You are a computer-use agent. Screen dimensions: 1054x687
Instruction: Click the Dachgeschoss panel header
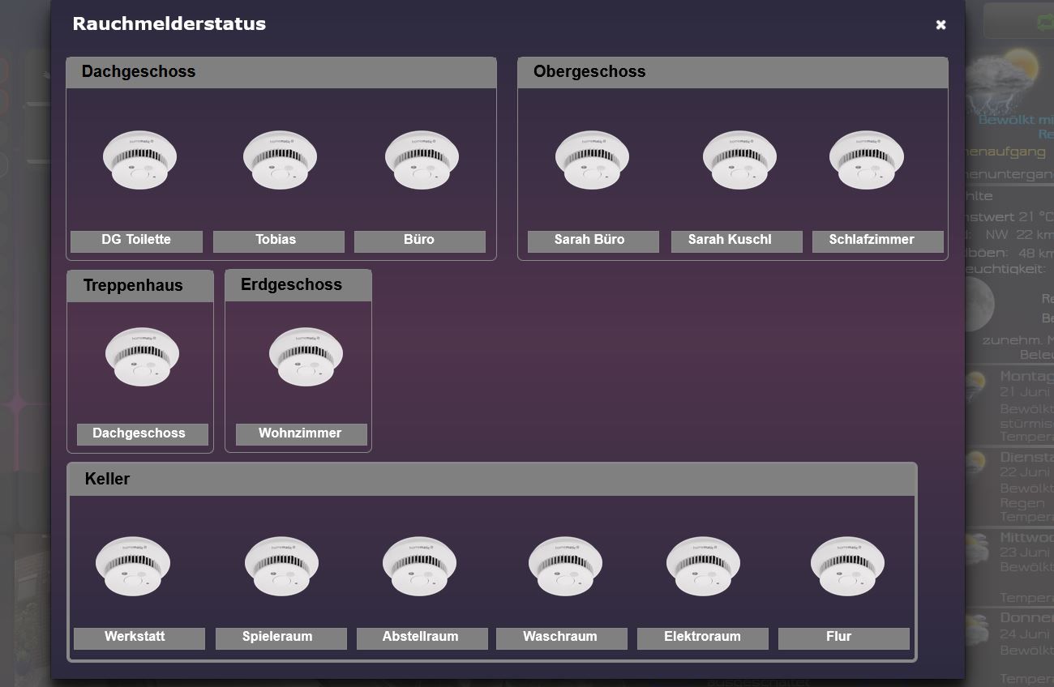pos(281,72)
